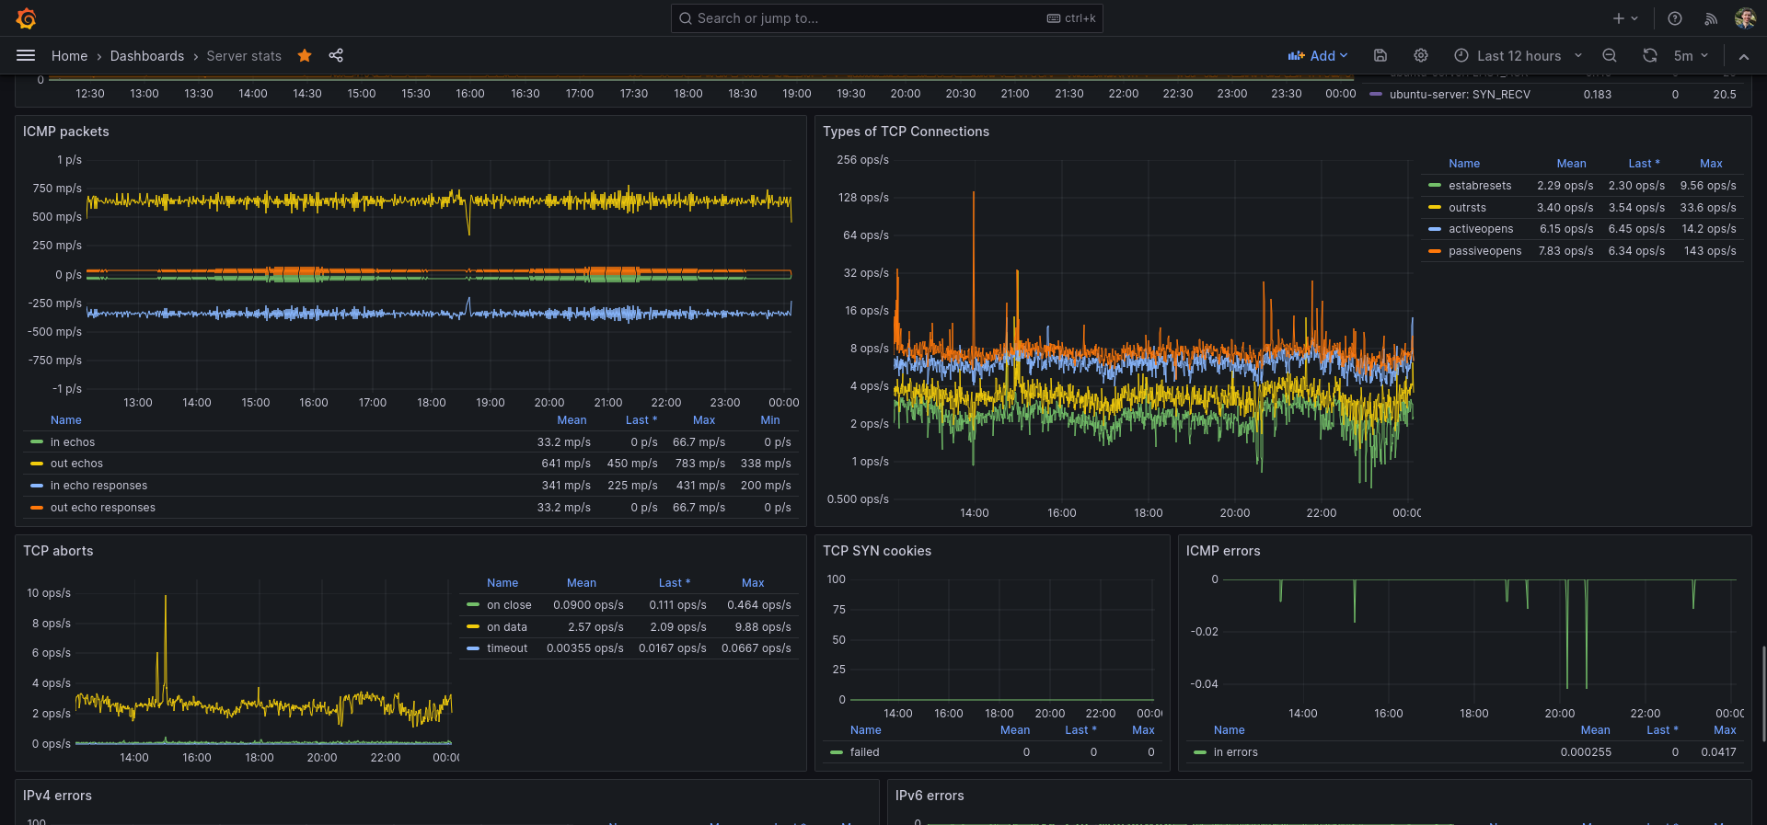
Task: Click the share dashboard icon
Action: tap(336, 56)
